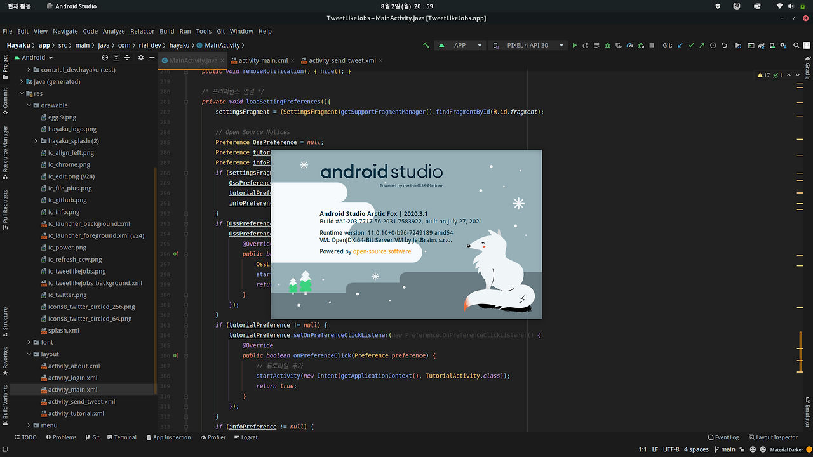The width and height of the screenshot is (813, 457).
Task: Click the editor vertical scrollbar thumb
Action: click(801, 351)
